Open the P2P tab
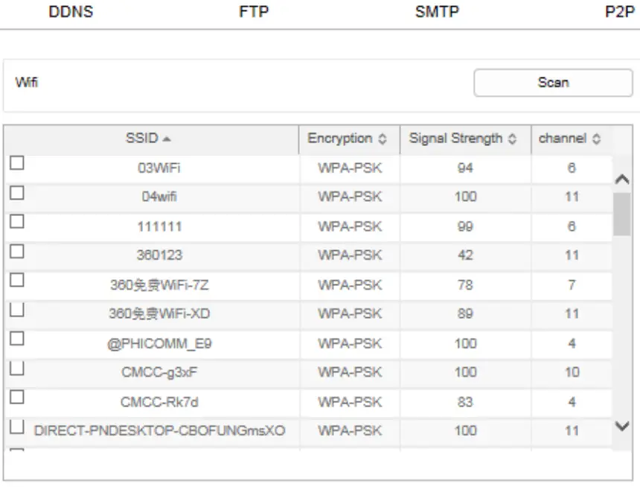 pos(619,12)
